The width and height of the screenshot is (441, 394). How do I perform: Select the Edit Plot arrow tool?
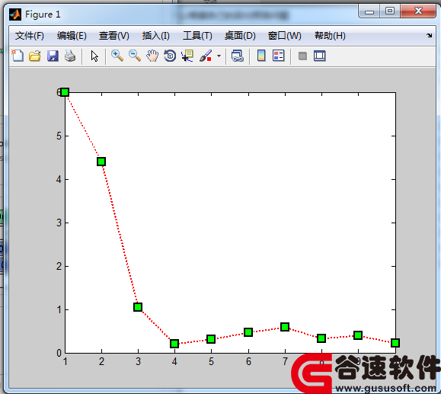pyautogui.click(x=94, y=56)
